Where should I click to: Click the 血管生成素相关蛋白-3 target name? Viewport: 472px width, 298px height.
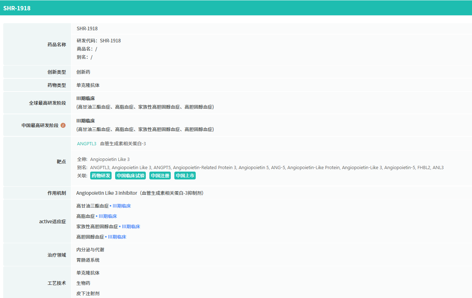click(x=123, y=144)
